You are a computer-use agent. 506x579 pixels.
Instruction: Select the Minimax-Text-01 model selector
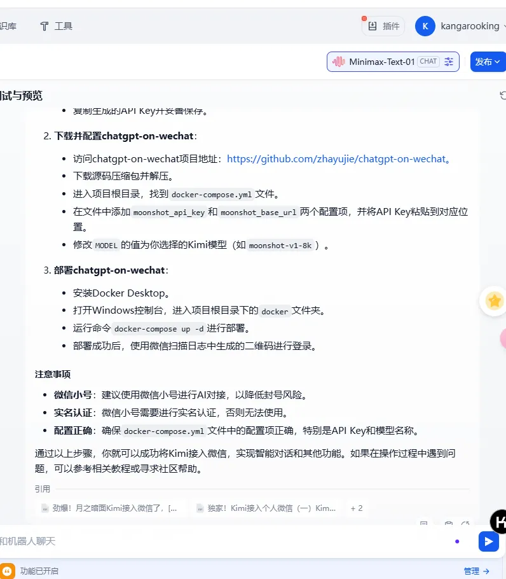393,62
